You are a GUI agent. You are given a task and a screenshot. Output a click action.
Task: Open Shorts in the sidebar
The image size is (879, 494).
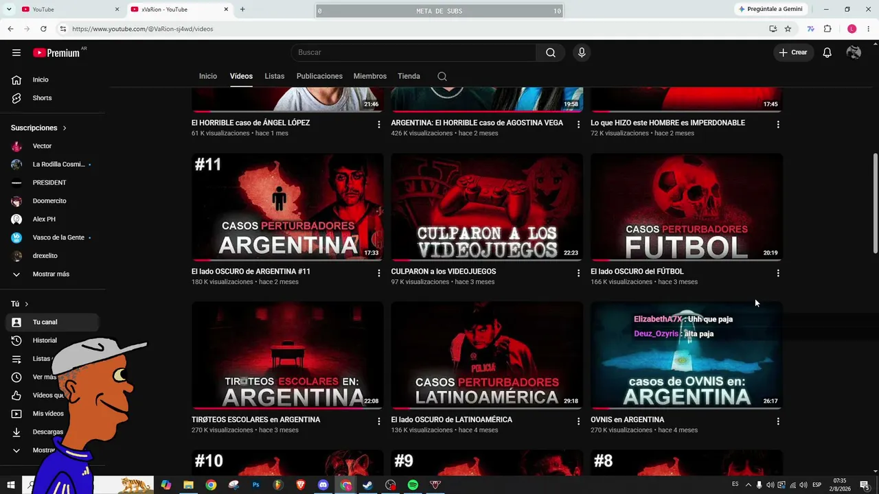[52, 98]
